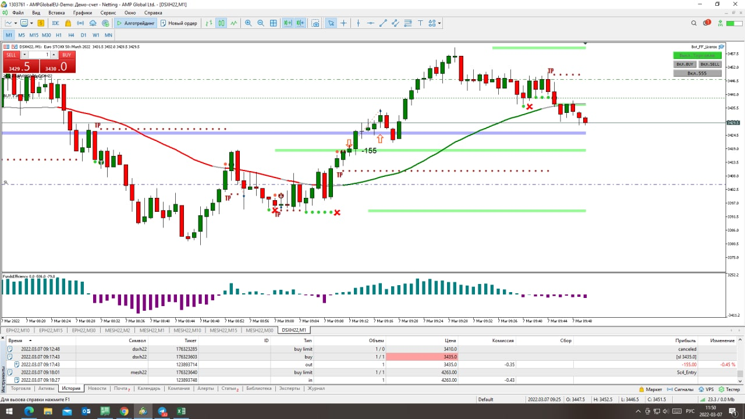Screen dimensions: 745x419
Task: Toggle the green trading on/off bot button
Action: coord(697,55)
